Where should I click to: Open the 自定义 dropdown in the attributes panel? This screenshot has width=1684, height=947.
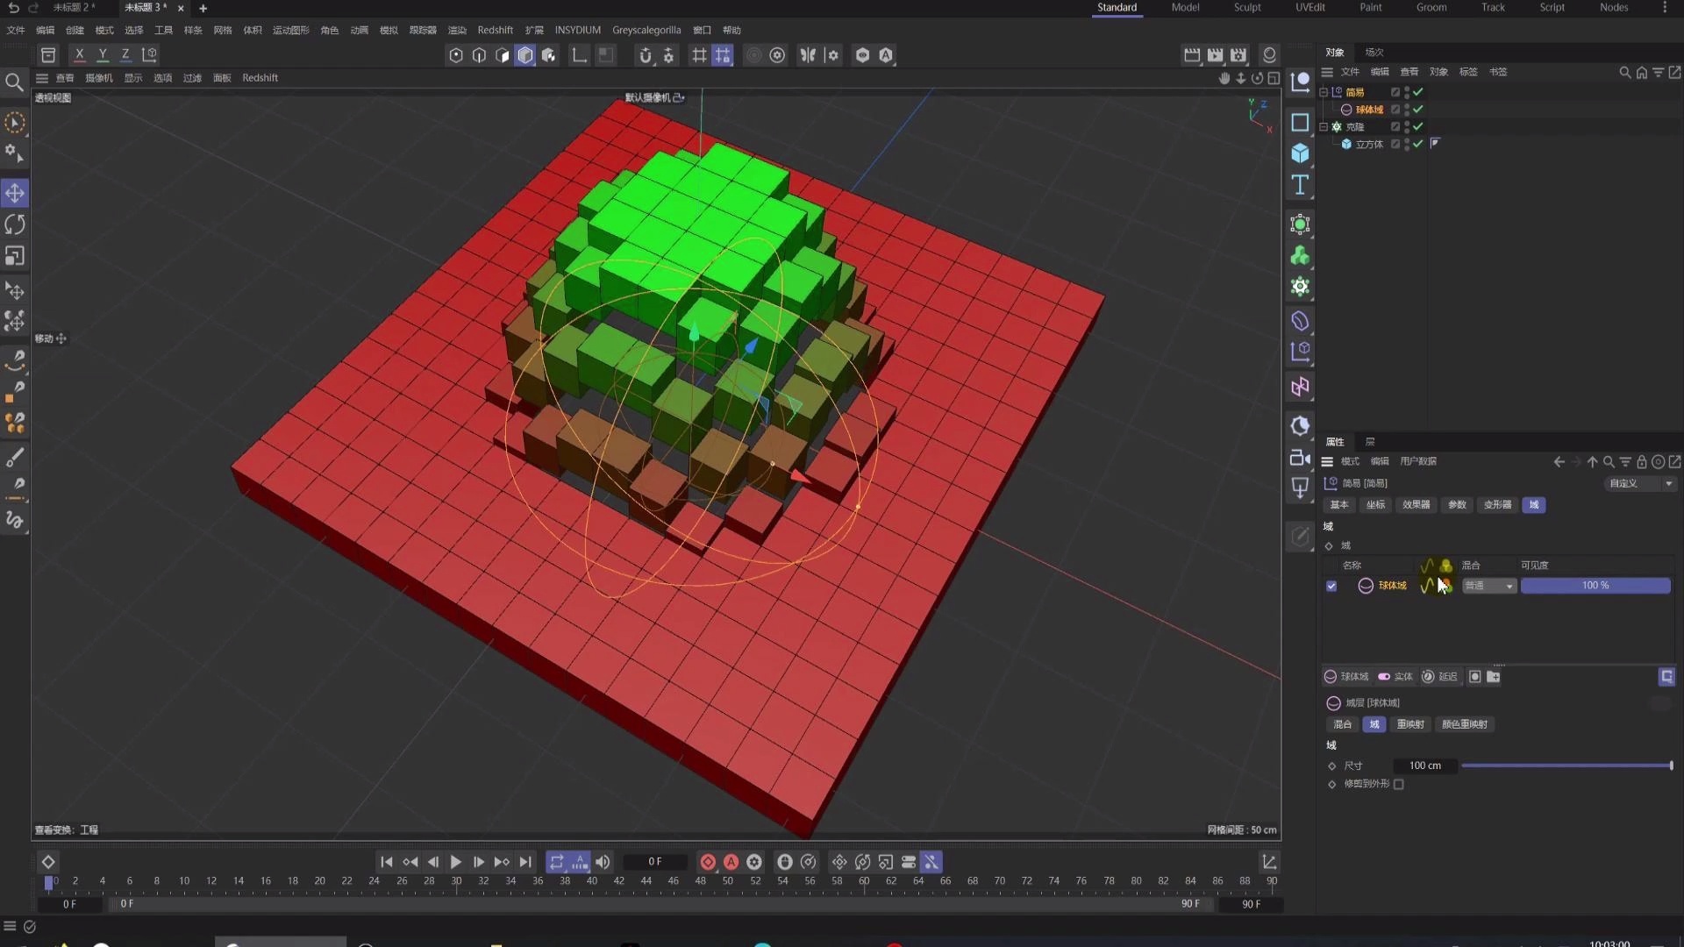tap(1638, 483)
